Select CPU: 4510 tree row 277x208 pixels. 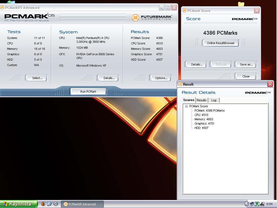coord(201,115)
